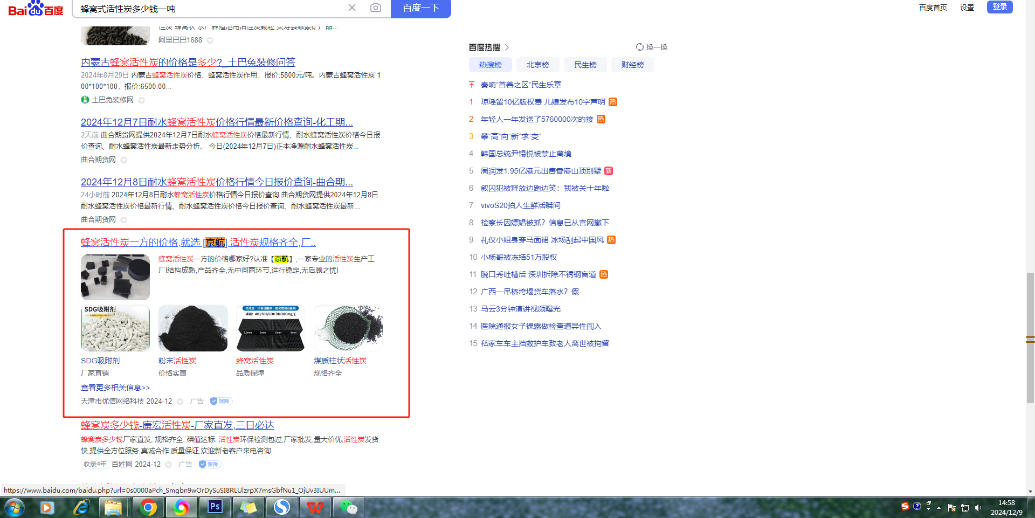Expand 百度热搜 with the chevron arrow
Image resolution: width=1035 pixels, height=518 pixels.
(x=507, y=47)
